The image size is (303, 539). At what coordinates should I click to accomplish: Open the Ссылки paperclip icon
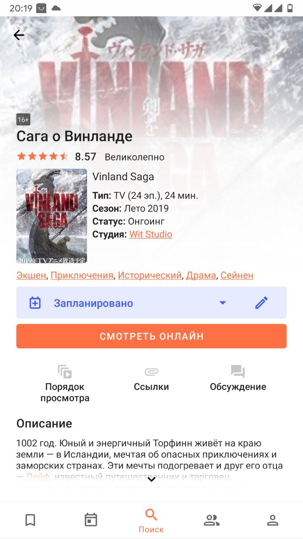[151, 372]
